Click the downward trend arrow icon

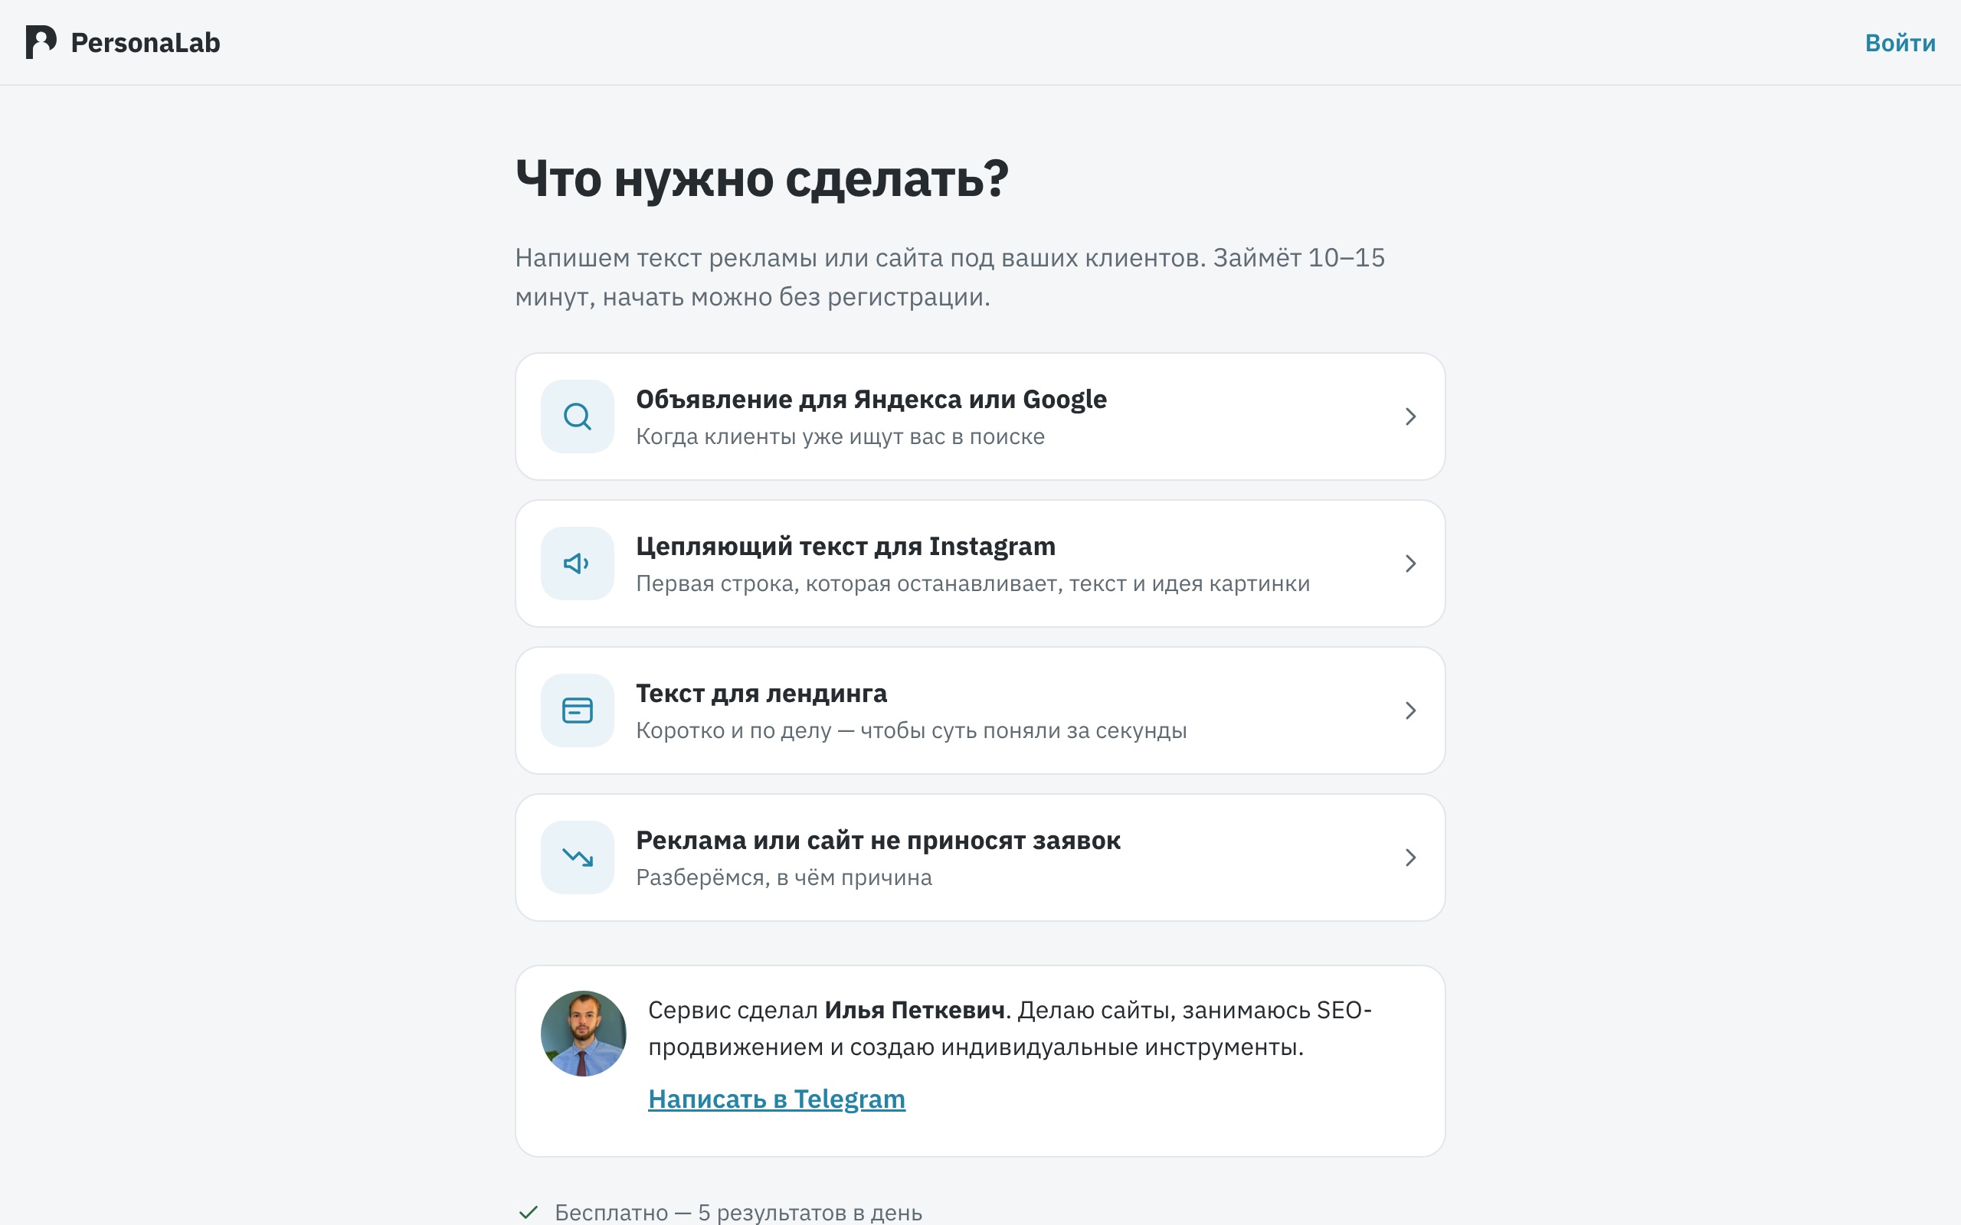(577, 857)
